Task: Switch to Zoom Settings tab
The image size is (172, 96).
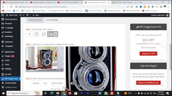Action: click(x=52, y=20)
